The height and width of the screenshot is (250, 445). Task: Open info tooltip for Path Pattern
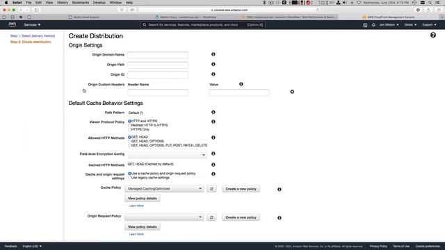point(213,112)
